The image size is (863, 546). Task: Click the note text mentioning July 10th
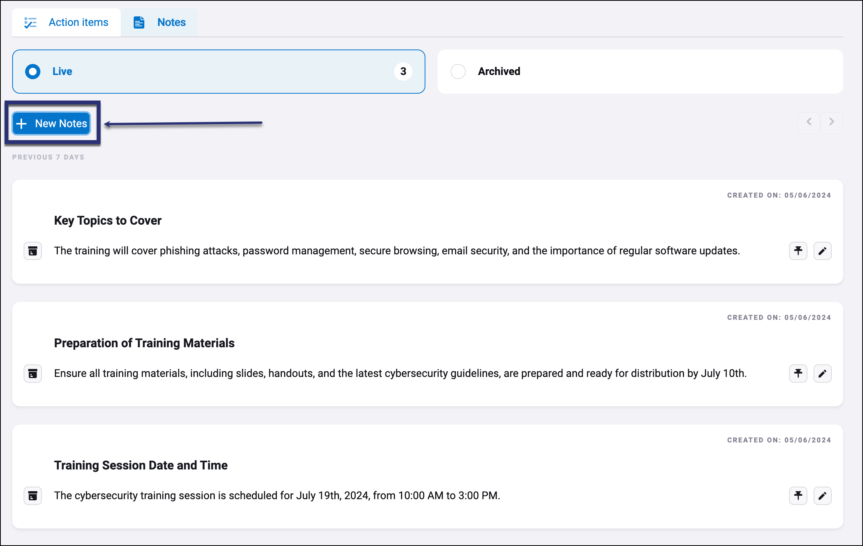[400, 374]
